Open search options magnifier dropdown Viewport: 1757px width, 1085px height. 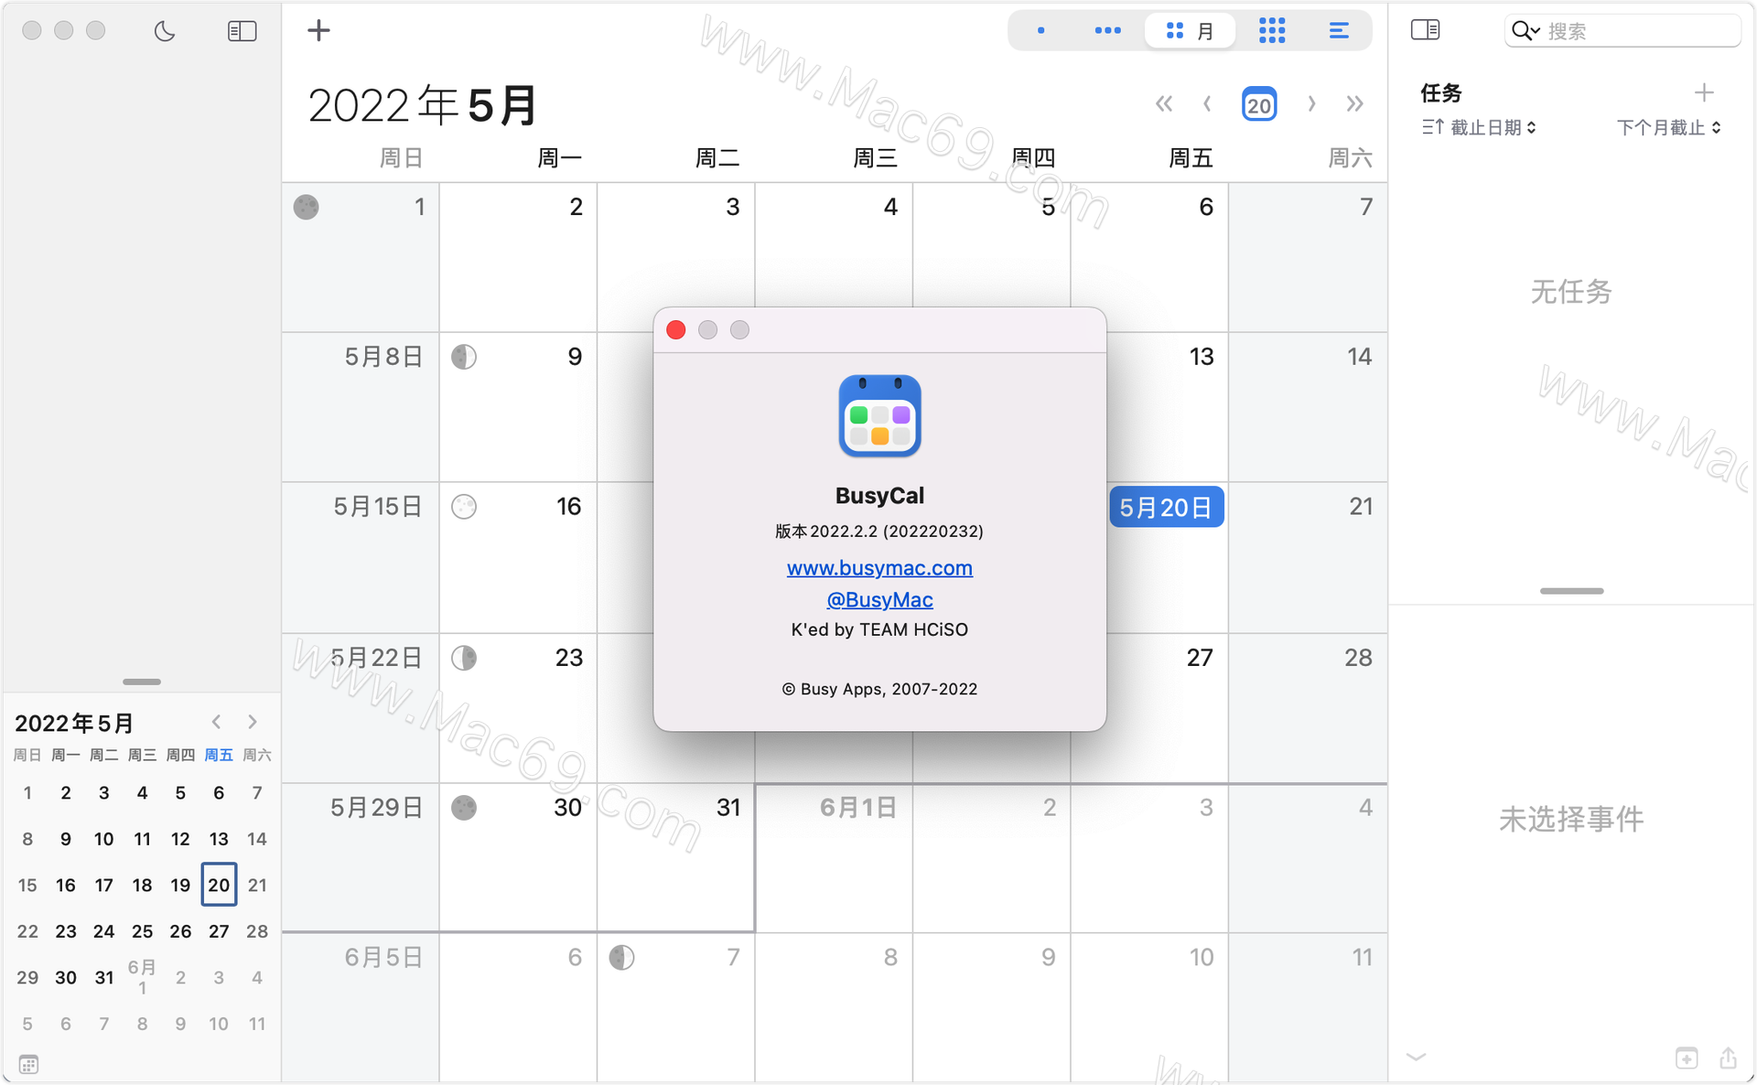tap(1525, 30)
